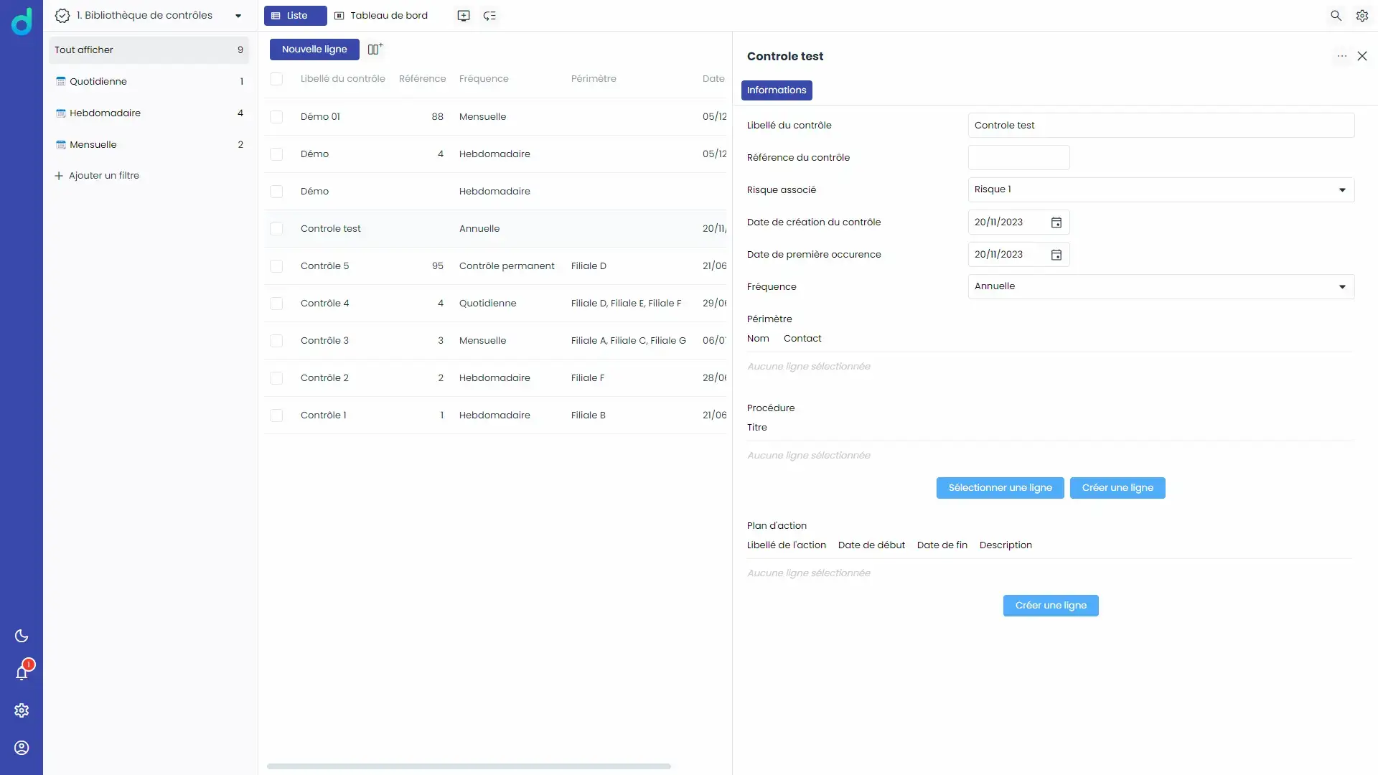This screenshot has width=1378, height=775.
Task: Expand the Bibliothèque de contrôles selector
Action: [x=238, y=16]
